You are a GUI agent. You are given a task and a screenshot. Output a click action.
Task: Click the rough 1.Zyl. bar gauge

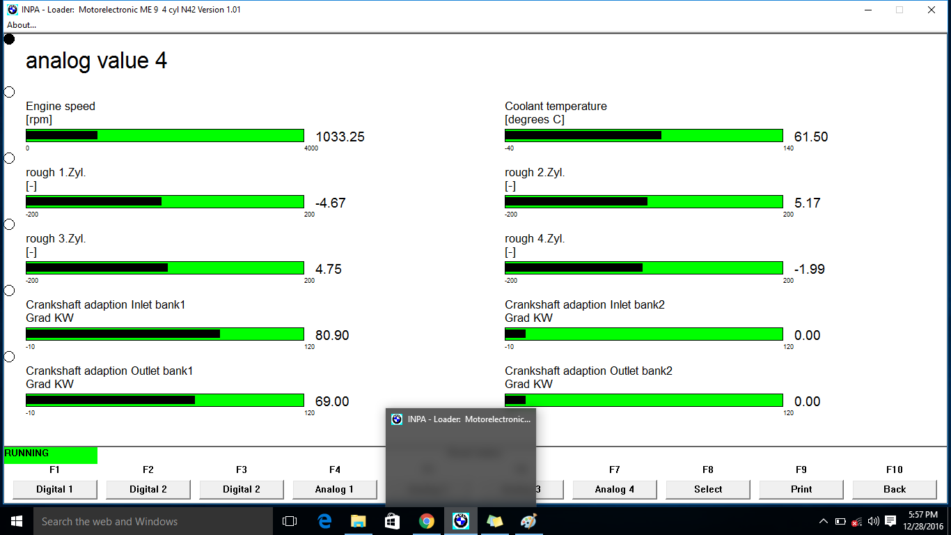coord(165,201)
